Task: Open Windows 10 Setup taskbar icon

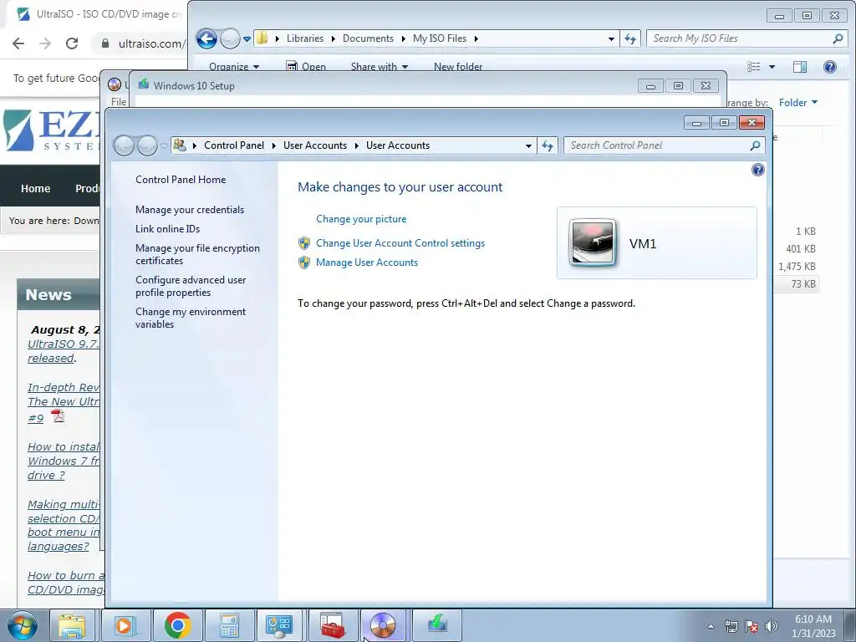Action: coord(436,625)
